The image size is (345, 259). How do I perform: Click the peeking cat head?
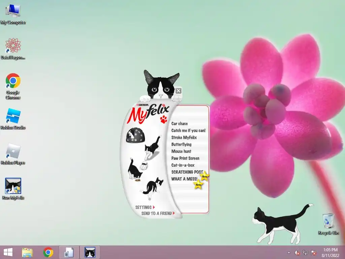161,85
